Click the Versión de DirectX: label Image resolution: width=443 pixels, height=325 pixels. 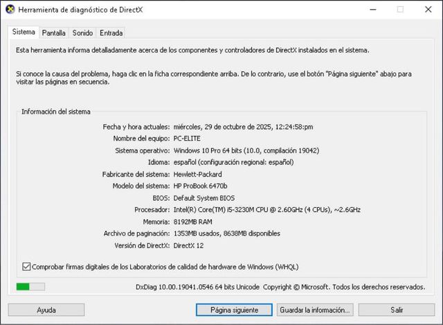point(142,245)
